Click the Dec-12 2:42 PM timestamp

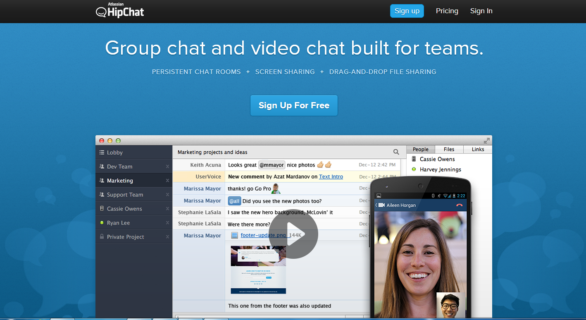(377, 165)
